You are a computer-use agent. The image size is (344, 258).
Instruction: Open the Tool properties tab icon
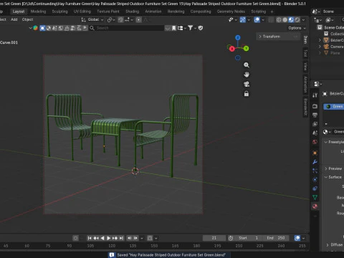coord(315,95)
